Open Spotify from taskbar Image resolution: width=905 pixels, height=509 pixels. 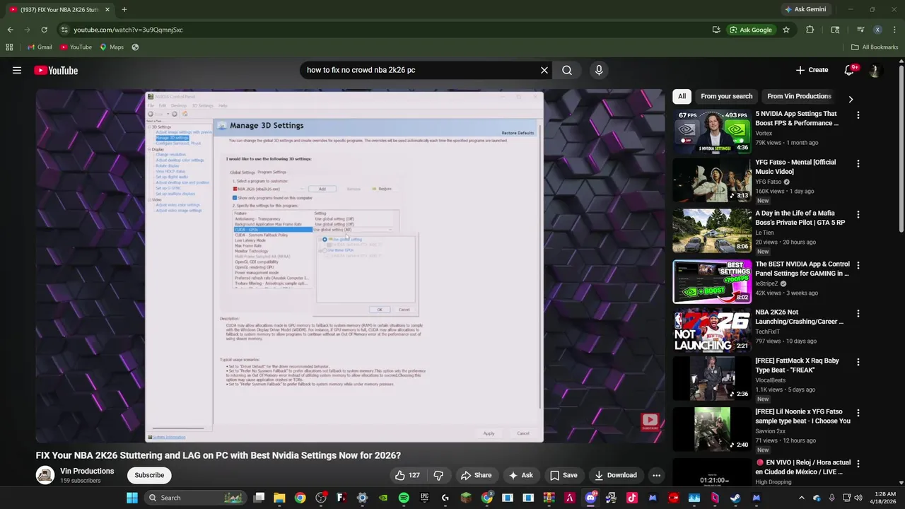(404, 498)
